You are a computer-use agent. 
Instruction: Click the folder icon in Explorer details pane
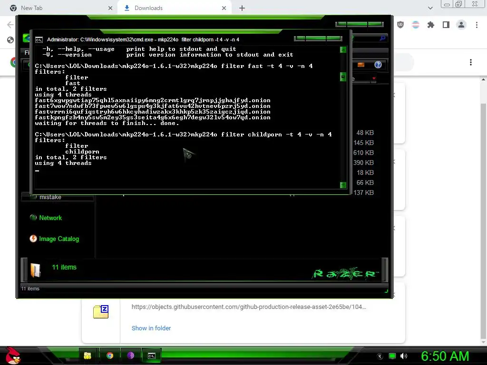(x=35, y=270)
